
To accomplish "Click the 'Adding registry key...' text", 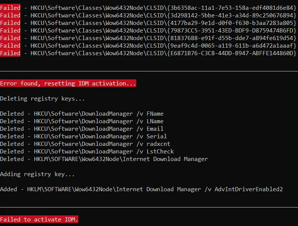I will (37, 174).
